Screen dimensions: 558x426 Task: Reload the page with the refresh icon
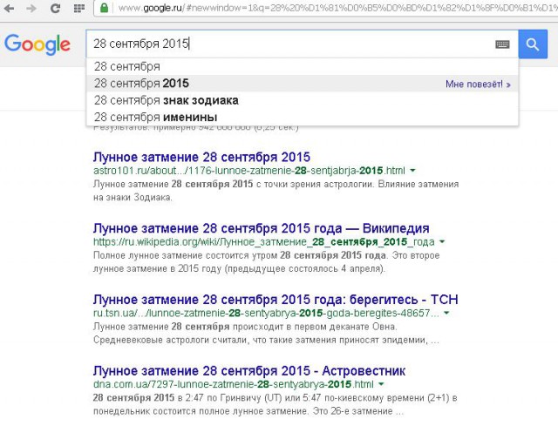55,8
